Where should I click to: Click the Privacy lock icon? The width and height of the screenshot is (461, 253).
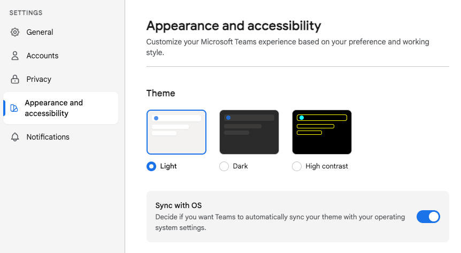tap(15, 79)
